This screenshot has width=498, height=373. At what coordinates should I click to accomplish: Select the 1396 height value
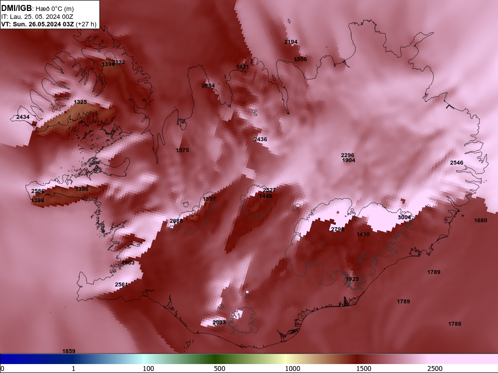point(82,189)
